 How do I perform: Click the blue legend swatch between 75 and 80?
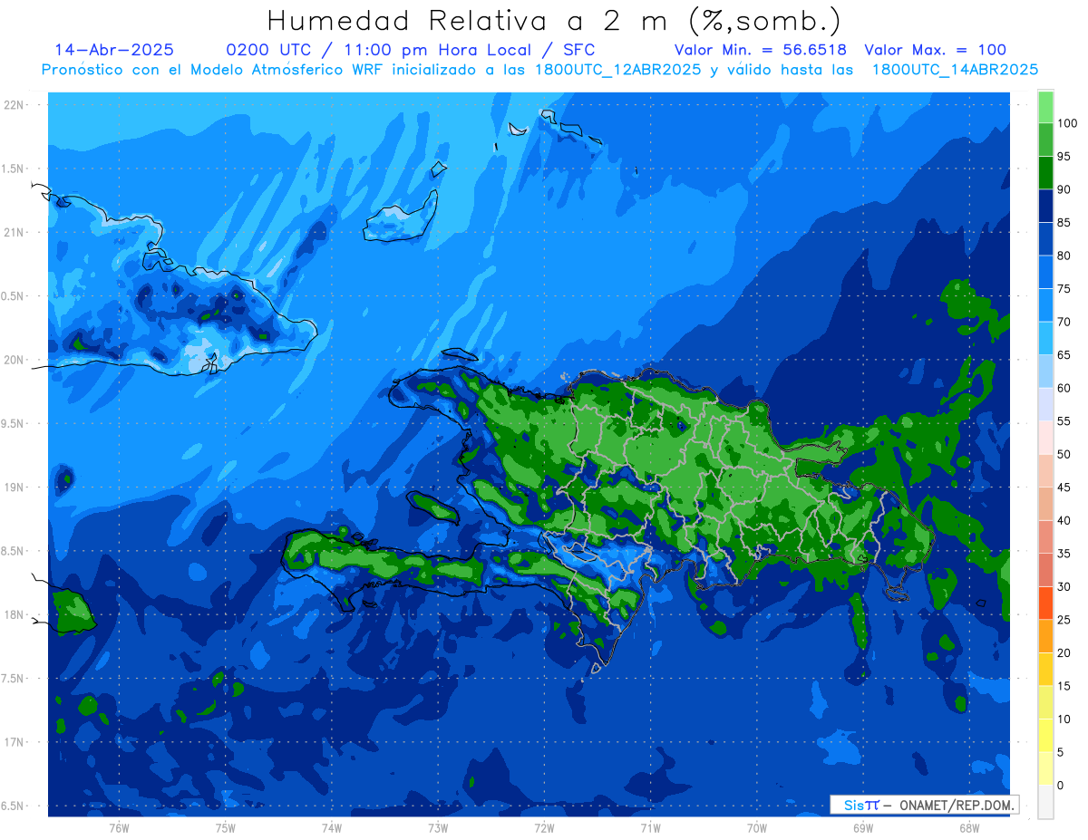(1045, 272)
